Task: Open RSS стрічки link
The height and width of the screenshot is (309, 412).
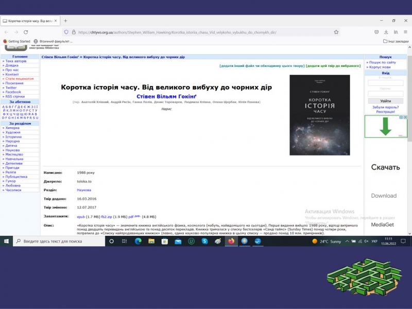Action: pyautogui.click(x=15, y=96)
